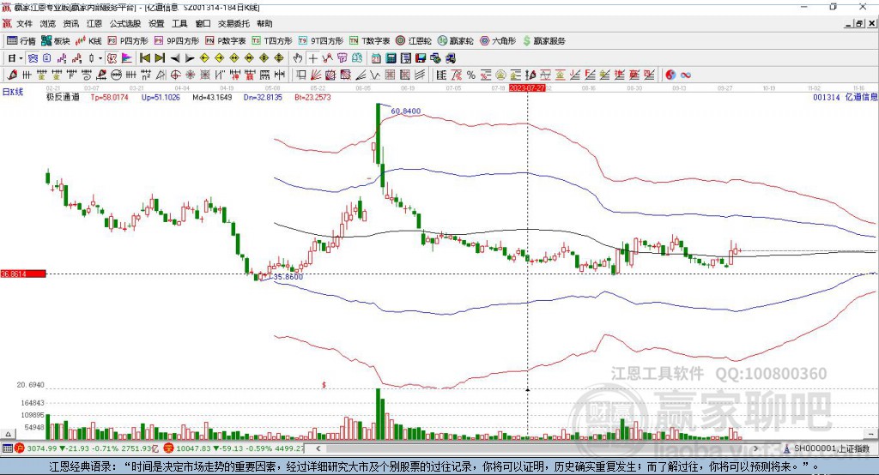
Task: Click the 3074.99 Shanghai index status value
Action: pos(42,448)
